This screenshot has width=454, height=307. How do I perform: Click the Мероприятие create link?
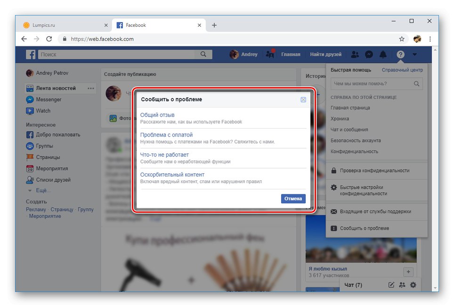pyautogui.click(x=45, y=216)
